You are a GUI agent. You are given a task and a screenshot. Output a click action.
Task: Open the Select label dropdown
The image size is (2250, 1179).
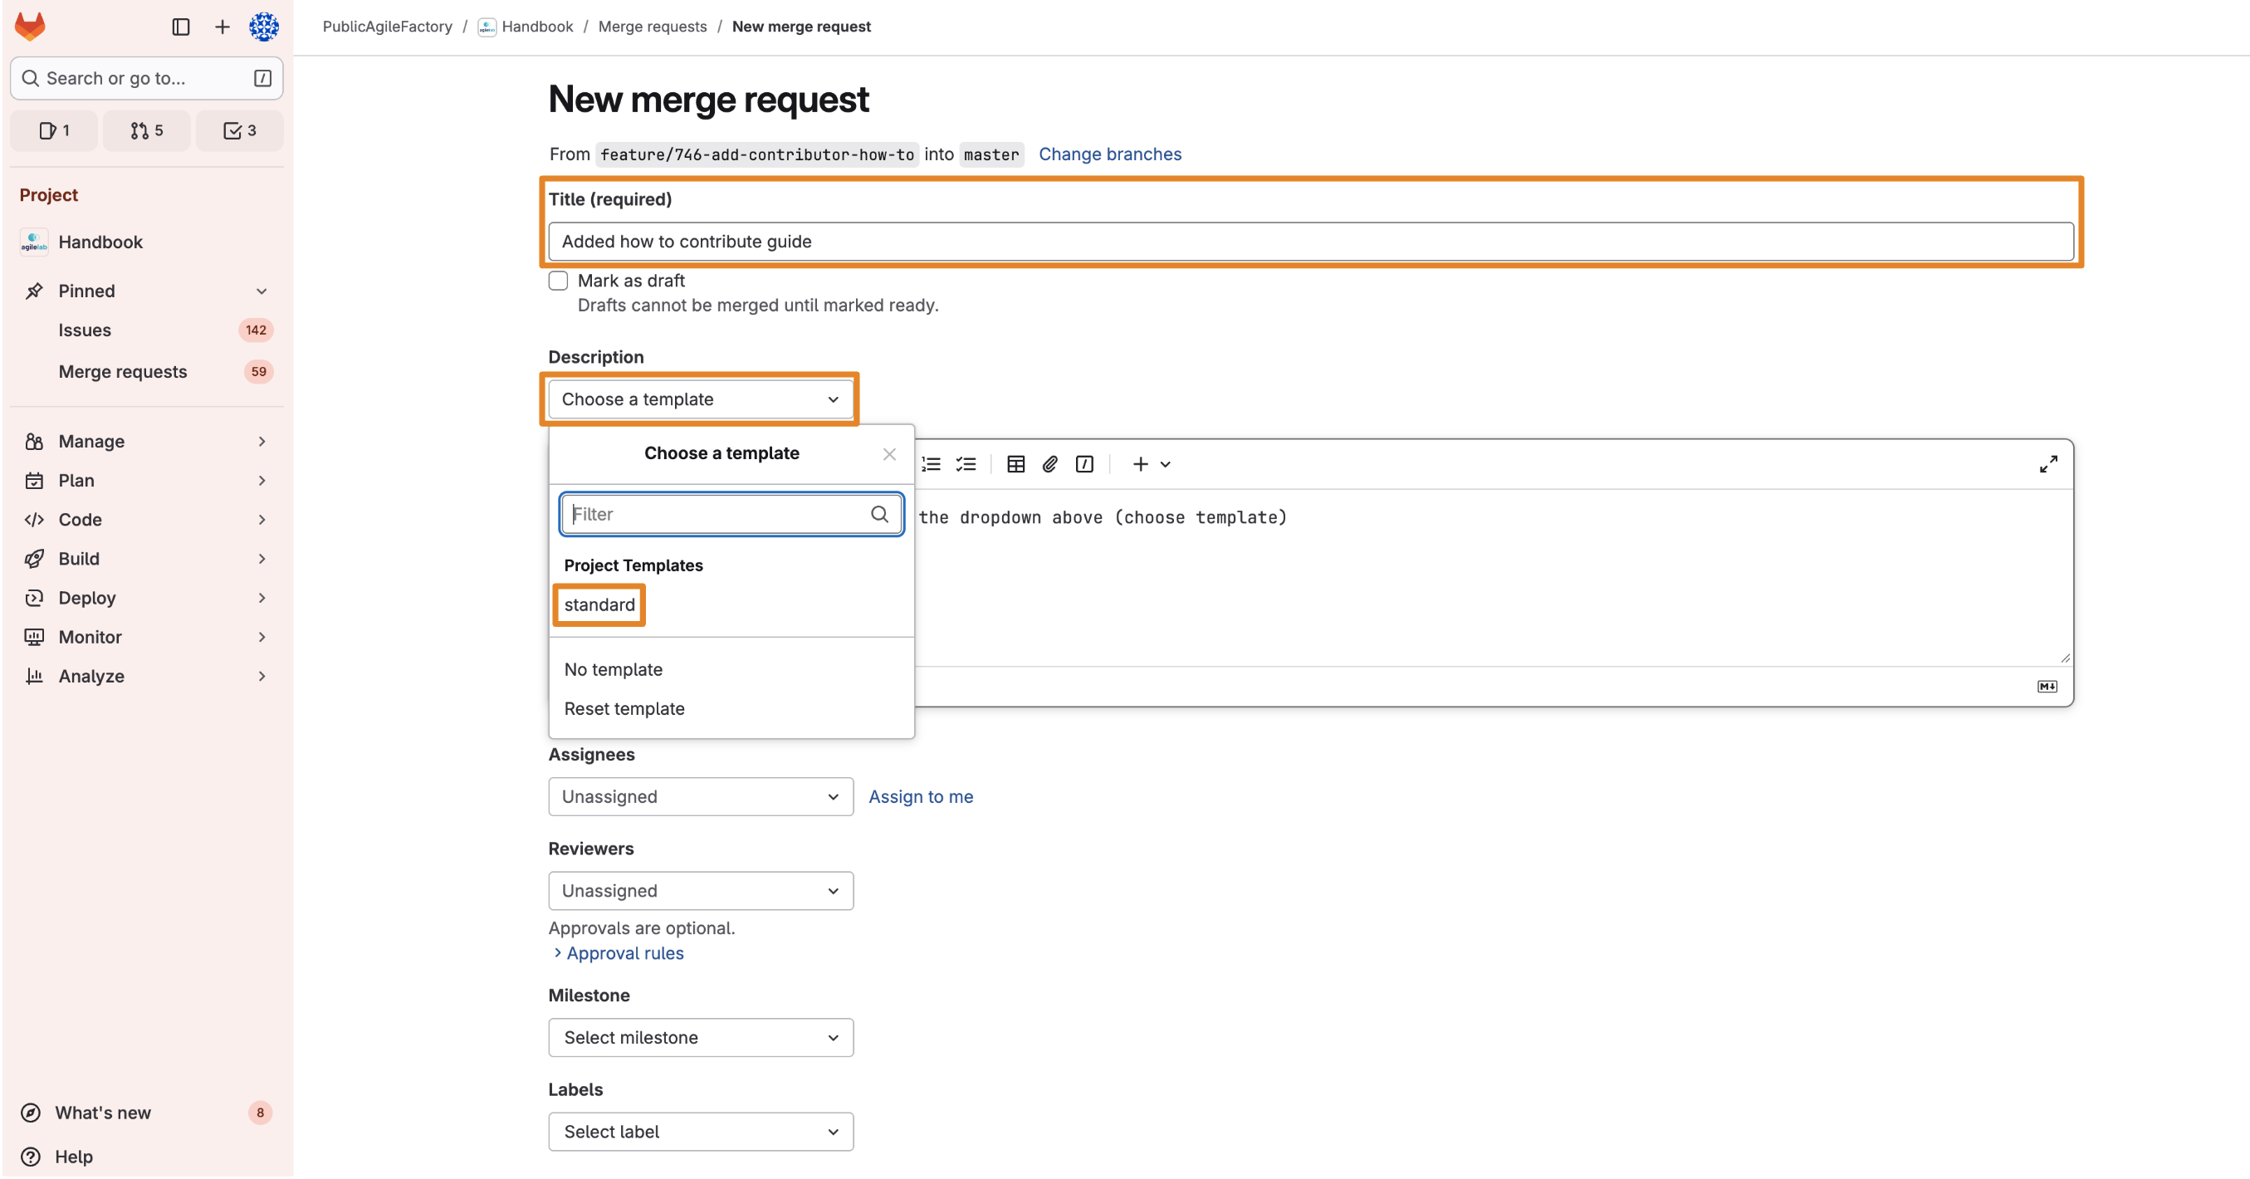[700, 1132]
